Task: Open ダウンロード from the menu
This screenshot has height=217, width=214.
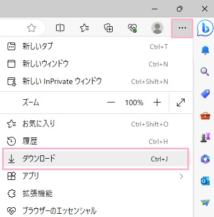Action: [x=96, y=159]
